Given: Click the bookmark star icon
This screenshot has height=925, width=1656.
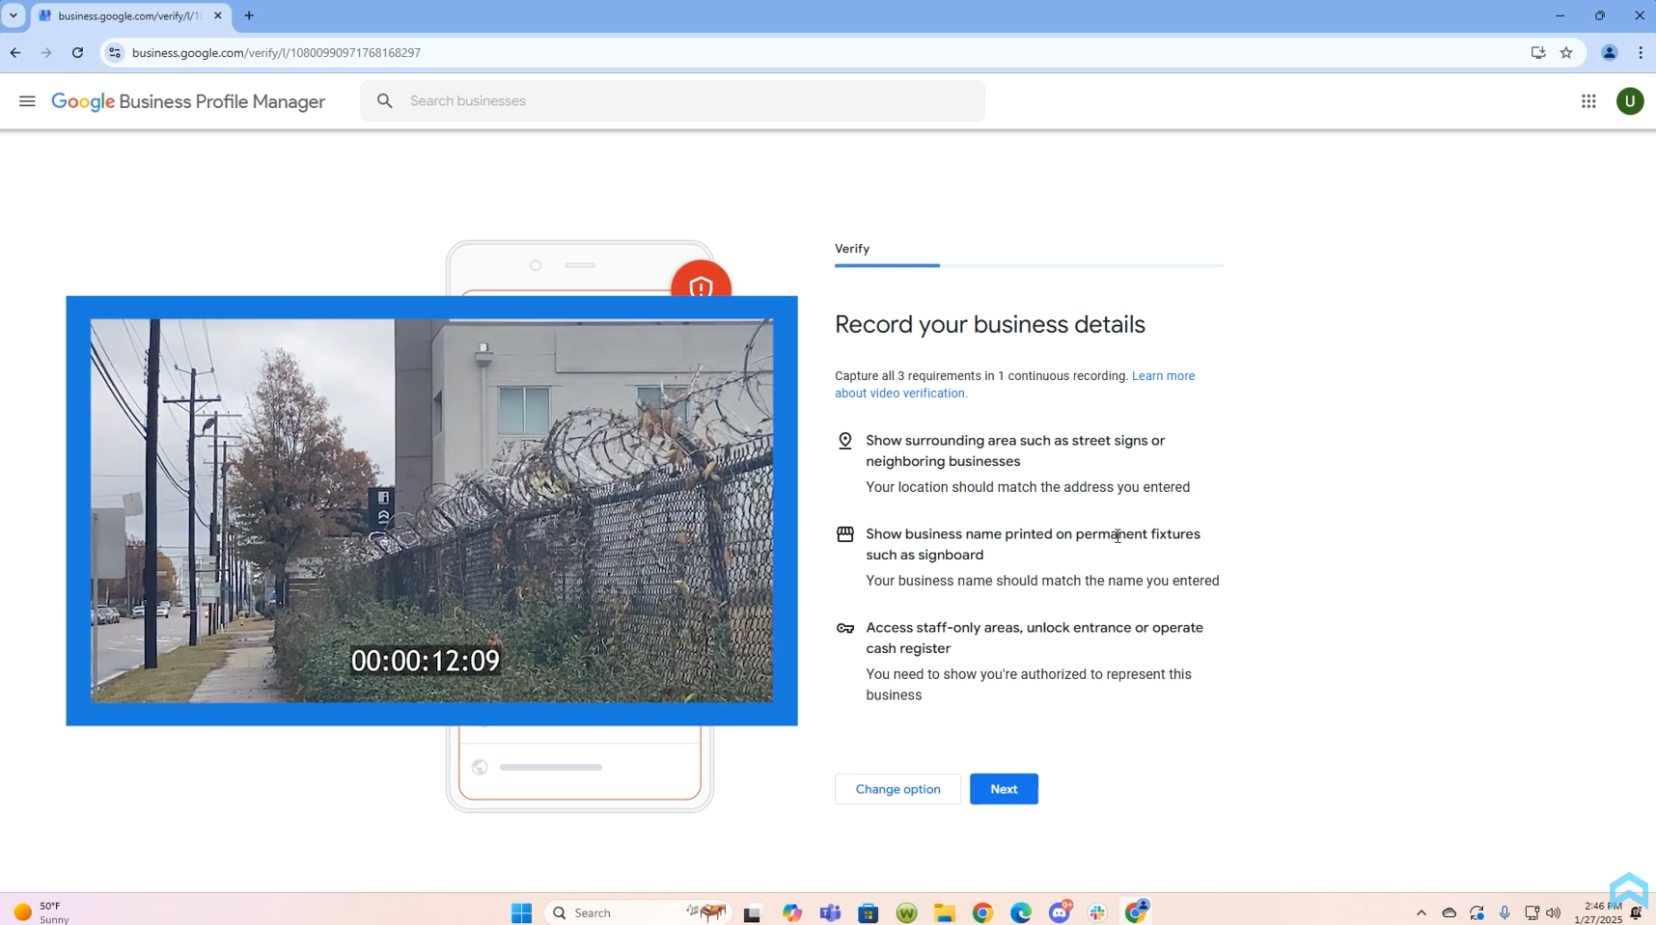Looking at the screenshot, I should [x=1566, y=53].
